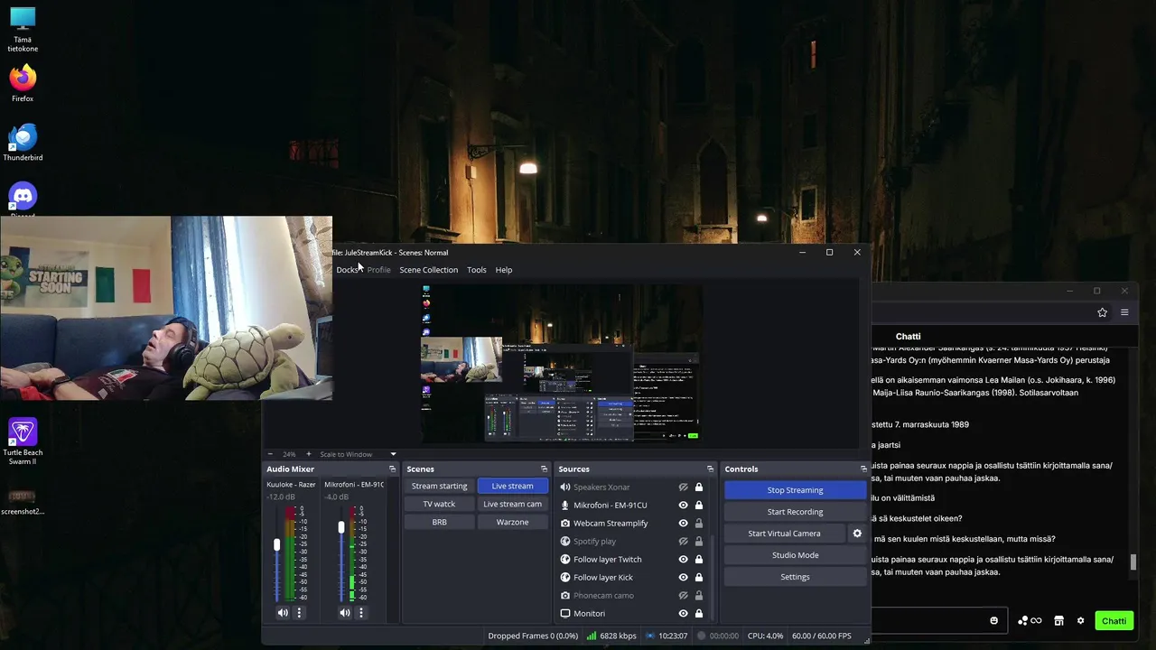The width and height of the screenshot is (1156, 650).
Task: Open virtual camera settings gear in Controls
Action: [857, 534]
